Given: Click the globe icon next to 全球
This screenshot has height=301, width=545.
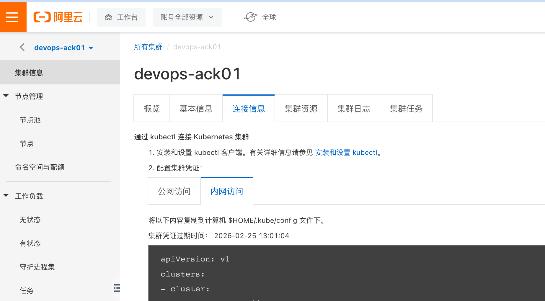Looking at the screenshot, I should [x=250, y=17].
